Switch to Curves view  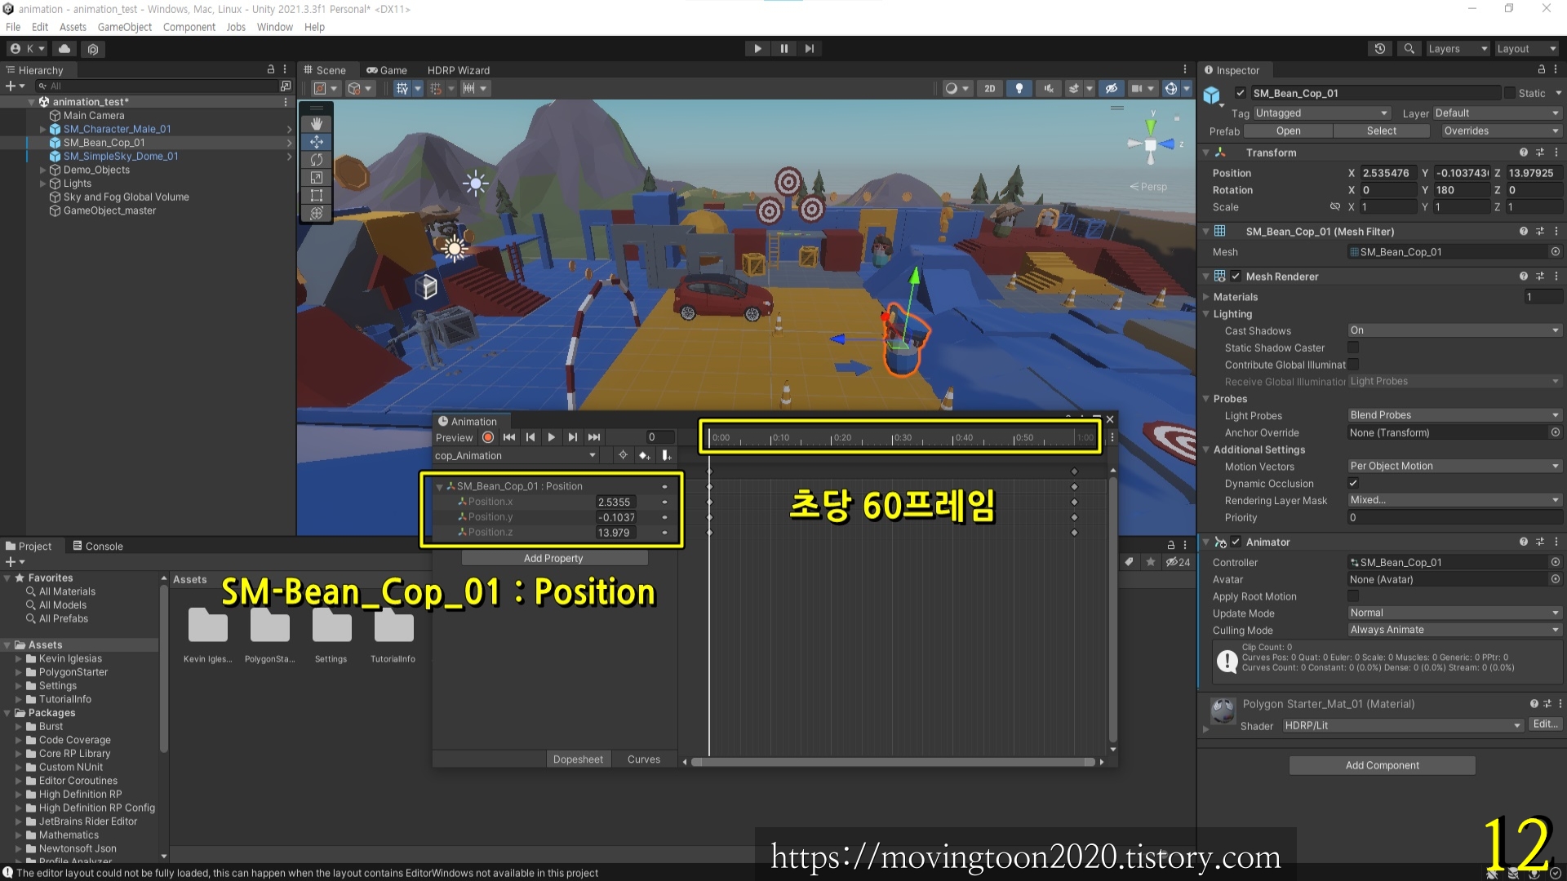[643, 759]
